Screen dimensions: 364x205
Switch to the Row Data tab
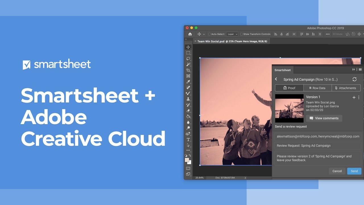click(317, 88)
